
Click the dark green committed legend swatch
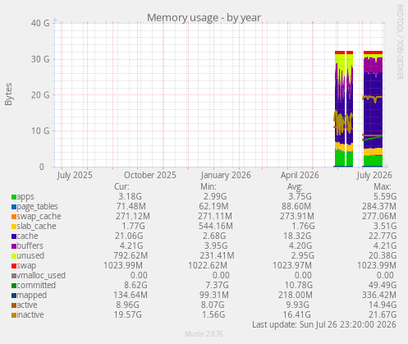[x=14, y=286]
